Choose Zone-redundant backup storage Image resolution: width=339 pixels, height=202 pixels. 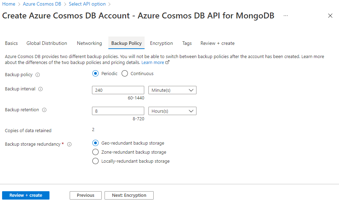(x=95, y=152)
